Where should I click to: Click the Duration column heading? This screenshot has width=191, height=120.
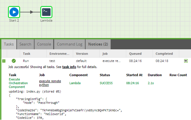click(x=155, y=75)
